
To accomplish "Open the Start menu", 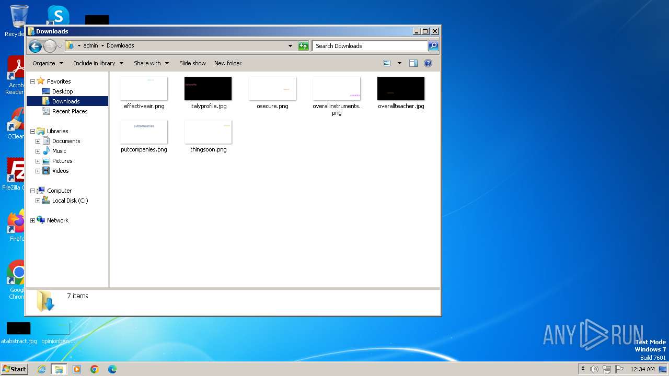I will [14, 369].
